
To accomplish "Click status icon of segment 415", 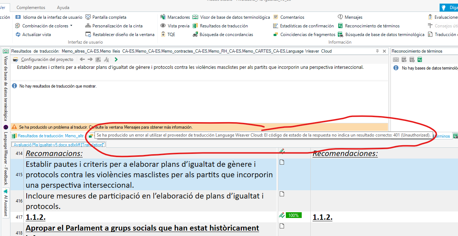I will tap(282, 162).
